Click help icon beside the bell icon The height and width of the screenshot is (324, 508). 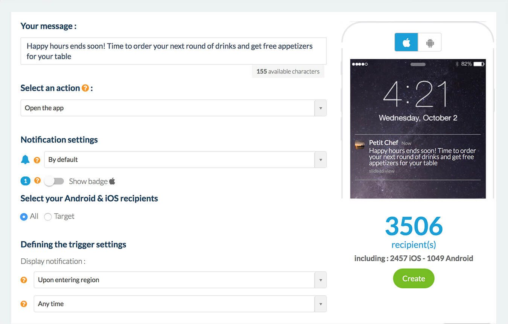coord(37,160)
